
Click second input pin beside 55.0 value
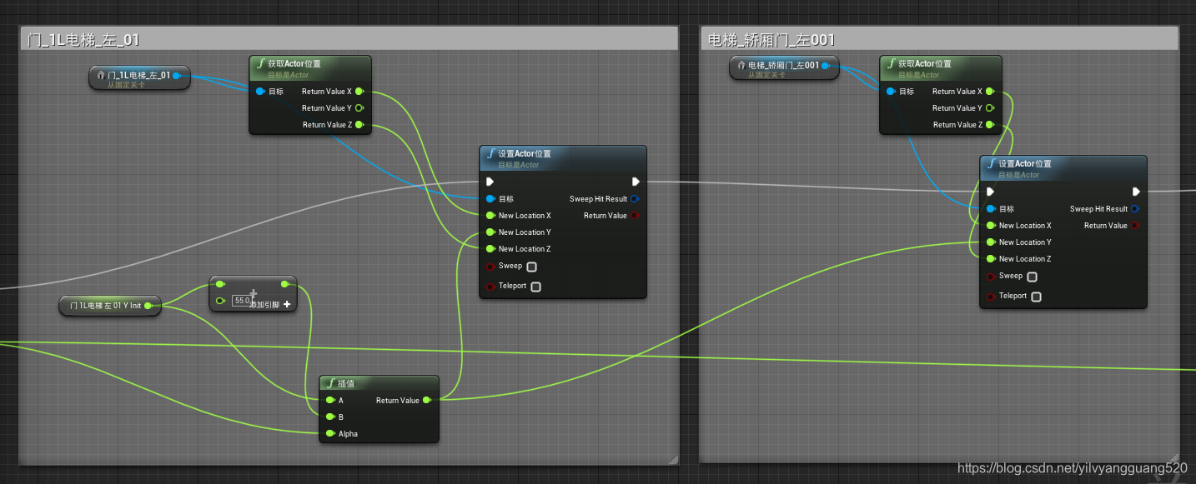pyautogui.click(x=220, y=301)
